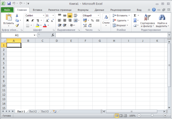Click Удалить cells button
The image size is (172, 119).
click(x=121, y=21)
